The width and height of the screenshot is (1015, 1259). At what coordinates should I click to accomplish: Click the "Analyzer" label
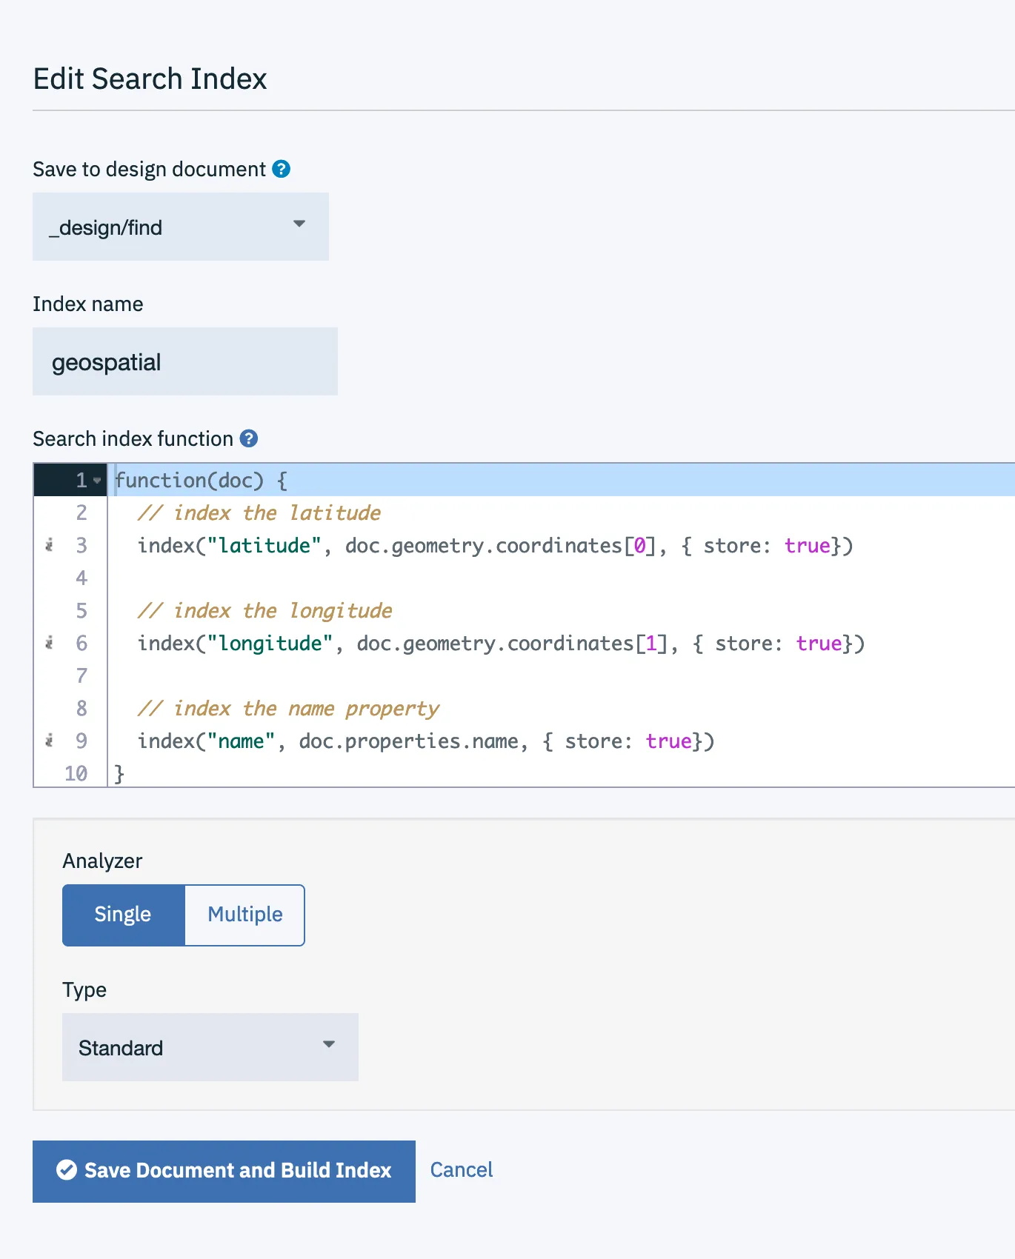coord(102,861)
